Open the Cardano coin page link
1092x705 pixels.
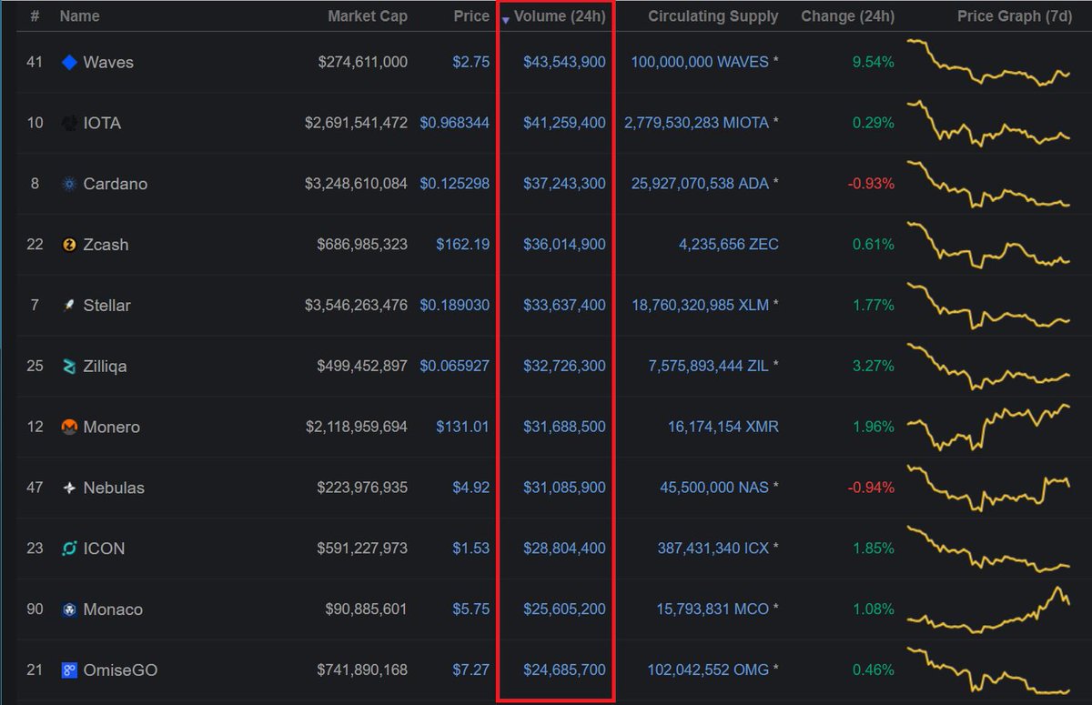pos(116,184)
